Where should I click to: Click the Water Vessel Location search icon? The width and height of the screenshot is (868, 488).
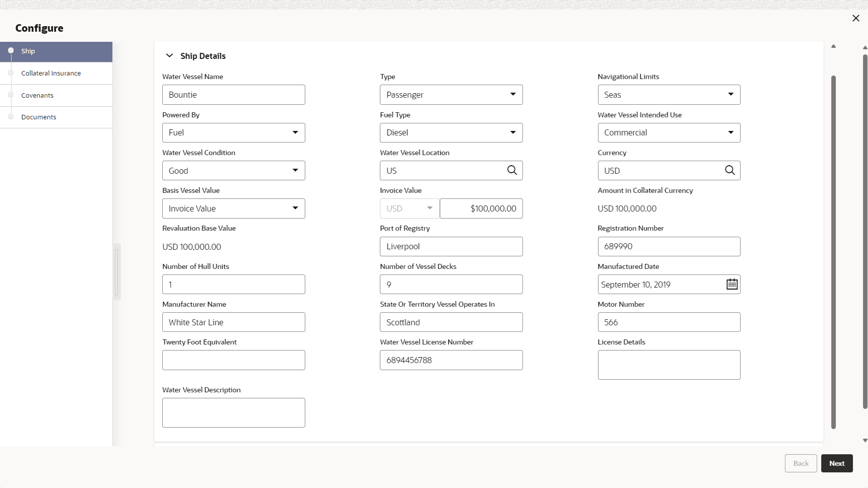click(512, 170)
